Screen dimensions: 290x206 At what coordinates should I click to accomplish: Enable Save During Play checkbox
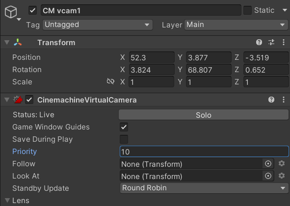point(124,139)
